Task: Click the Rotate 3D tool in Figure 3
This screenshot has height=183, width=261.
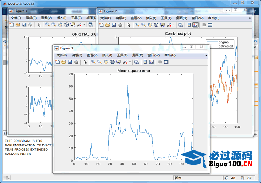Action: pos(112,62)
